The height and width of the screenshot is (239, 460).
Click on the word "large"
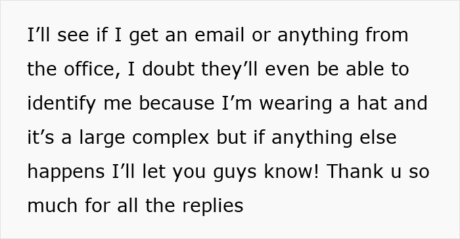pyautogui.click(x=102, y=139)
